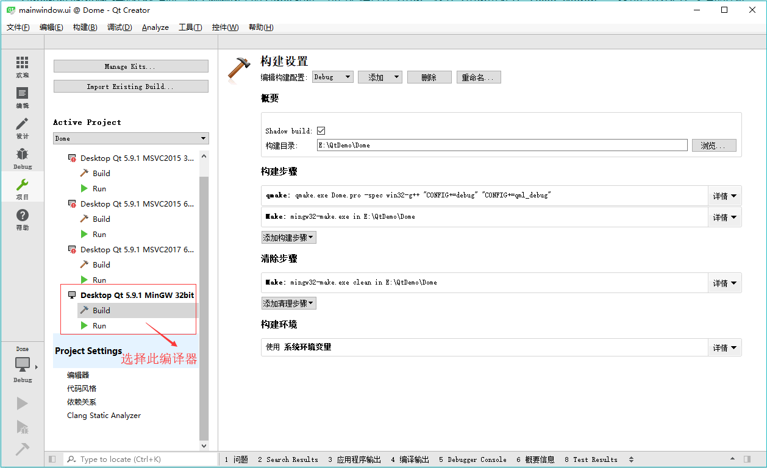Open the 1 问题 output pane
The height and width of the screenshot is (468, 767).
pyautogui.click(x=236, y=459)
